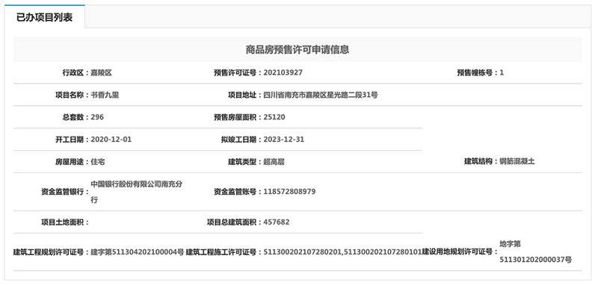Click the 预售房屋面积 label
The image size is (598, 285).
click(235, 117)
